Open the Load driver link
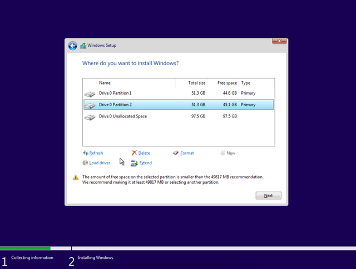The width and height of the screenshot is (356, 269). 100,163
